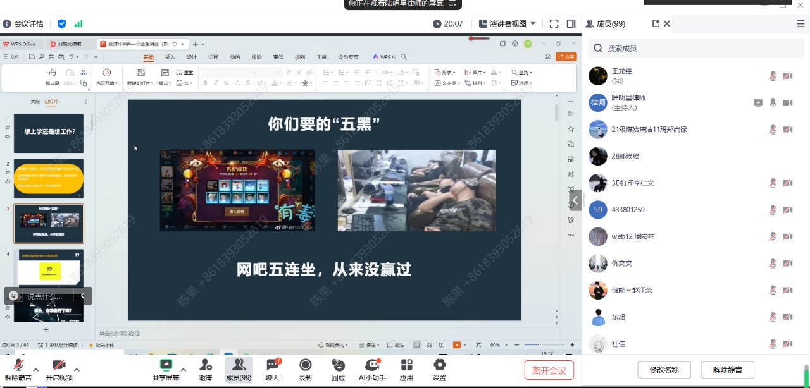Image resolution: width=810 pixels, height=388 pixels.
Task: Turn on the camera via 开启视频
Action: pyautogui.click(x=59, y=369)
